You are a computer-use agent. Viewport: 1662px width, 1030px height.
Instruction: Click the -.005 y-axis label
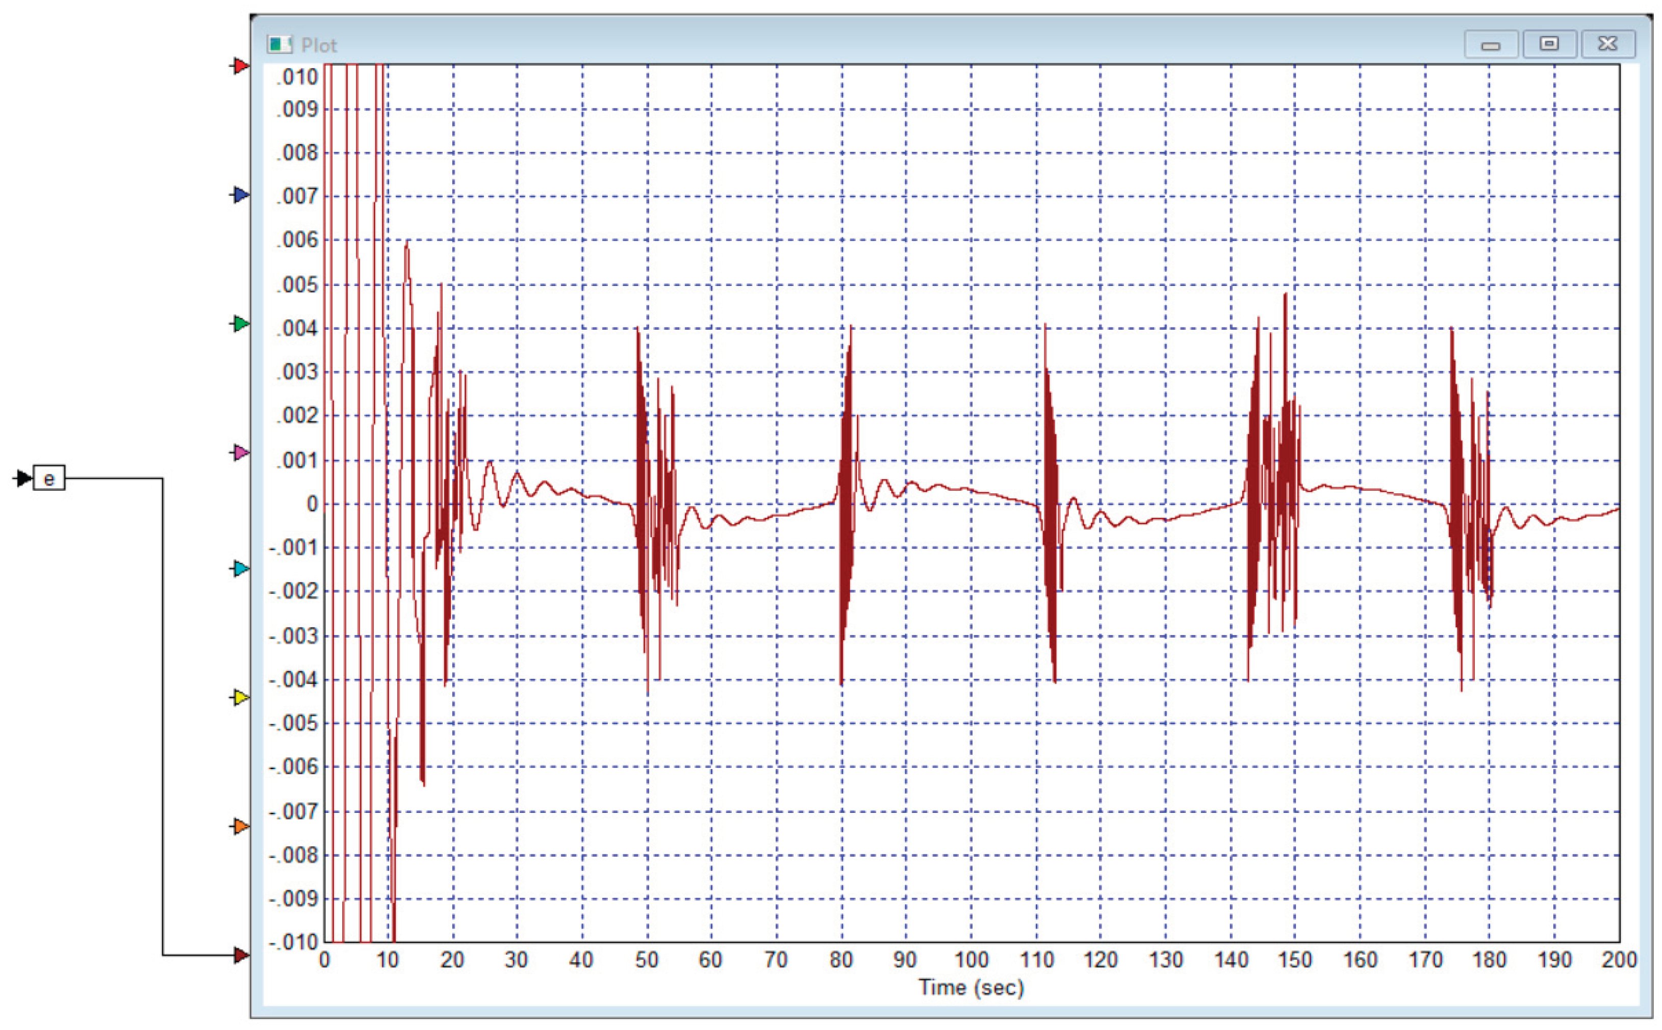[x=294, y=723]
